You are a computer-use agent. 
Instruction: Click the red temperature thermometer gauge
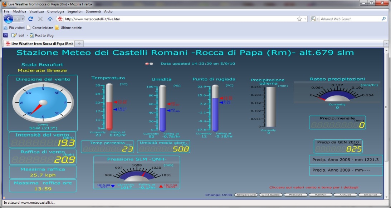tap(109, 107)
